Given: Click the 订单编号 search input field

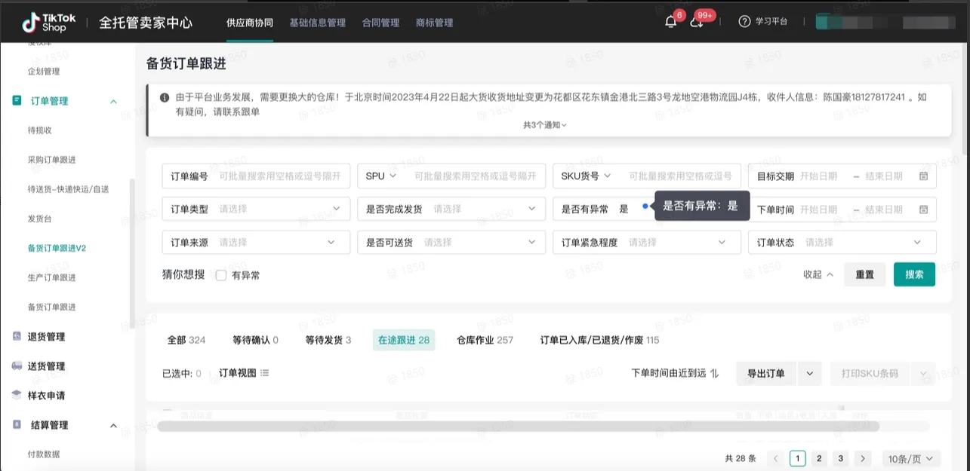Looking at the screenshot, I should pos(281,176).
